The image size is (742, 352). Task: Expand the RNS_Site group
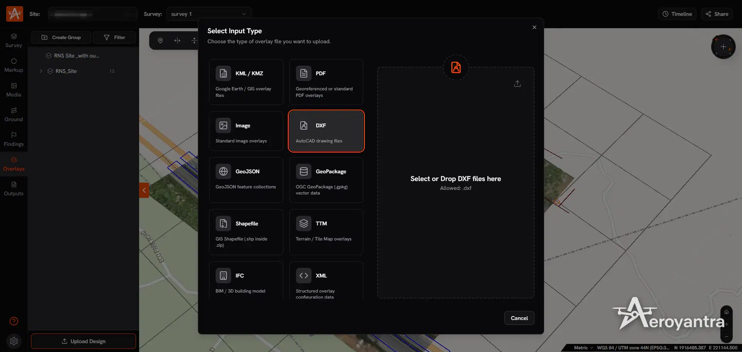(x=41, y=71)
